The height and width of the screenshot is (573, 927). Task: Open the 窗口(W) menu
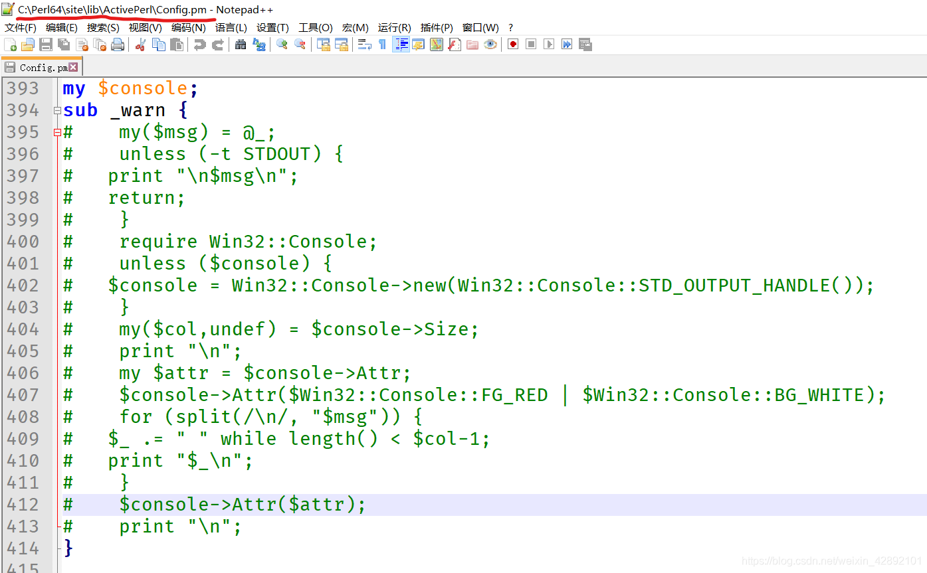click(x=480, y=28)
